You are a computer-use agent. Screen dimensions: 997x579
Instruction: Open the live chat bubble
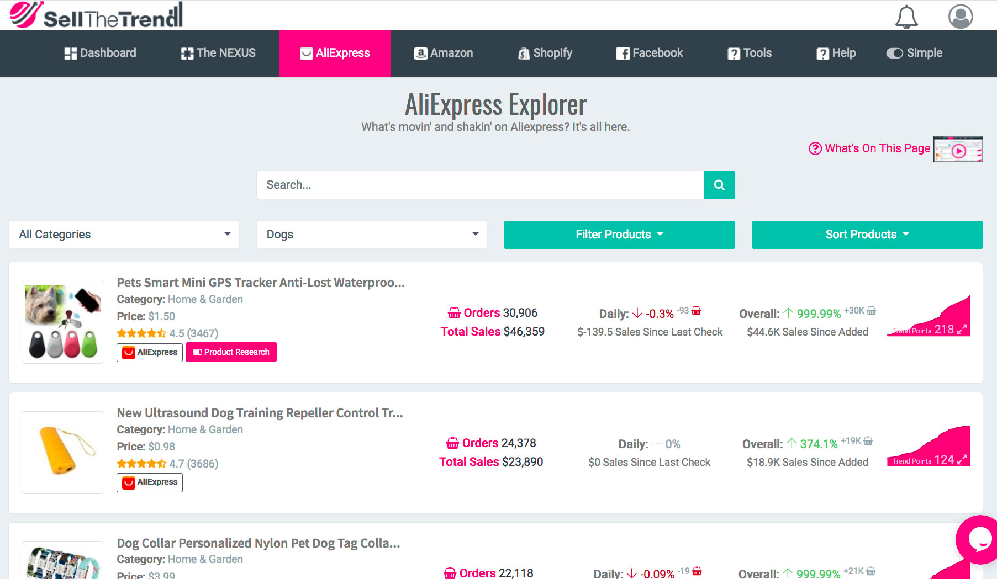point(978,539)
